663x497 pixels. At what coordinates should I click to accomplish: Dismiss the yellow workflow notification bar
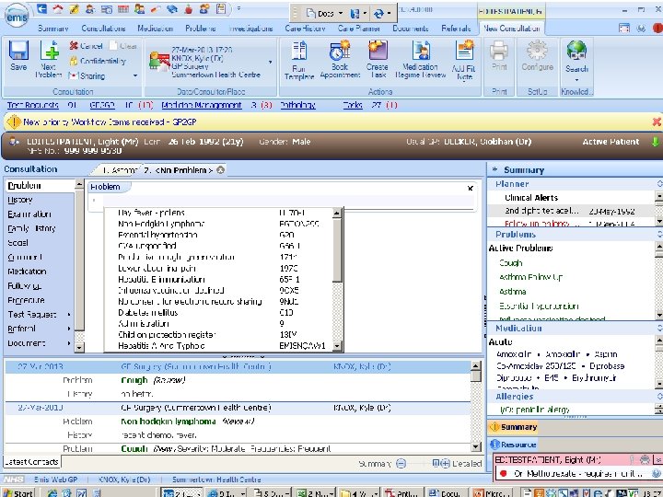click(x=657, y=121)
